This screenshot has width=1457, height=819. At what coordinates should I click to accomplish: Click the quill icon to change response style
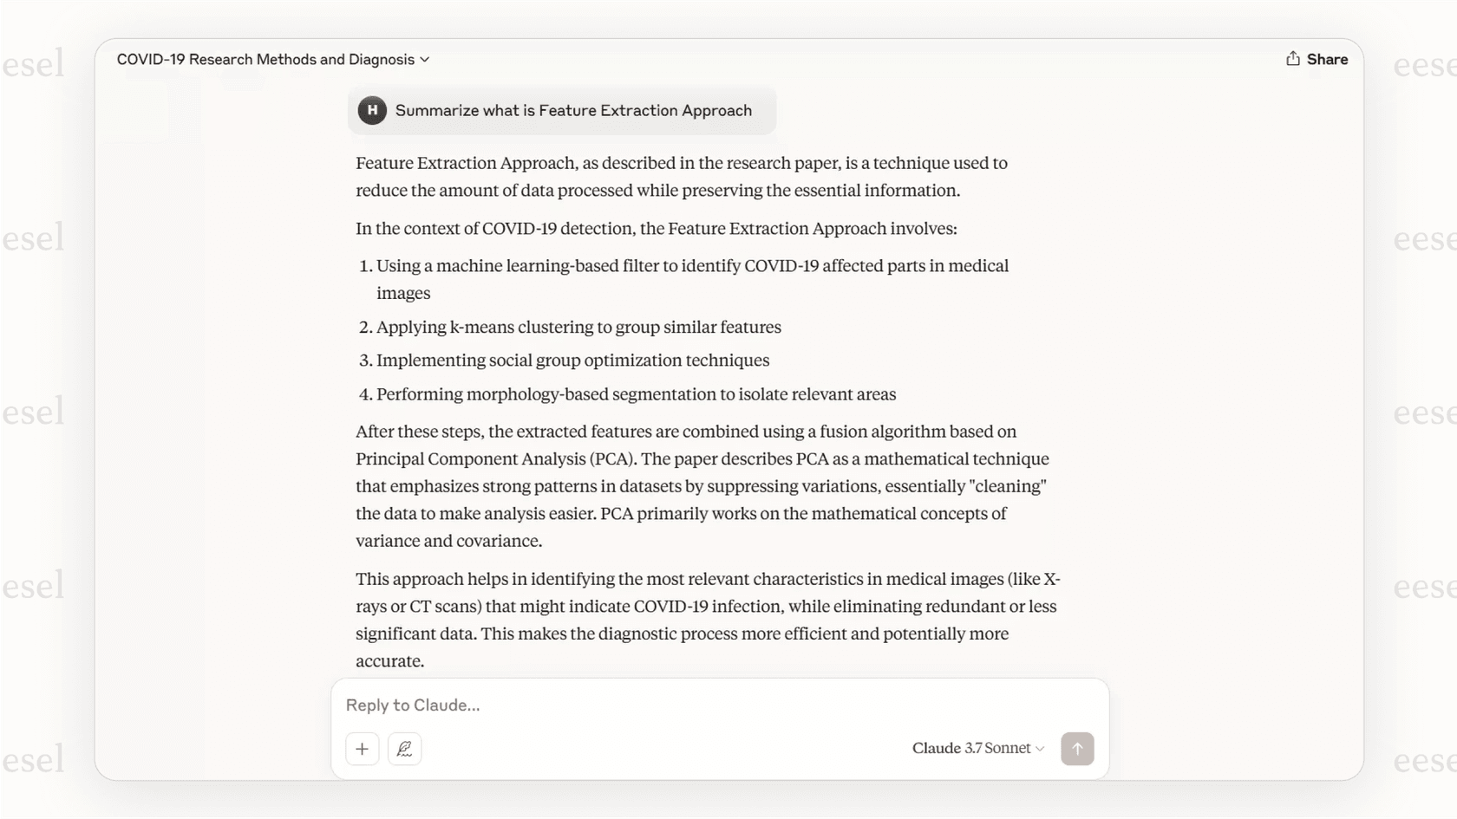point(404,748)
